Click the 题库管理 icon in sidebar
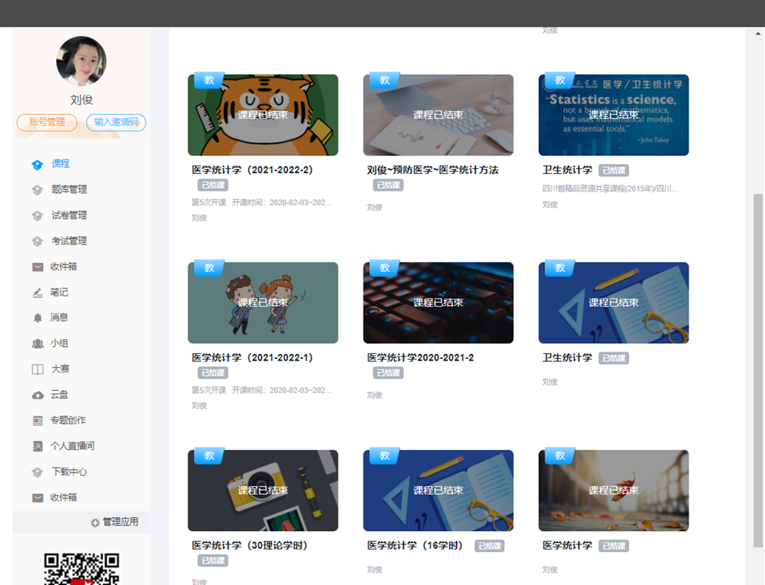The width and height of the screenshot is (765, 585). (x=37, y=190)
